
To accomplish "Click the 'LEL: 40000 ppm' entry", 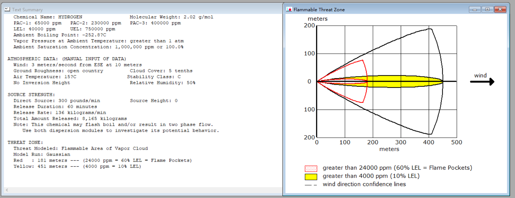I will [34, 29].
